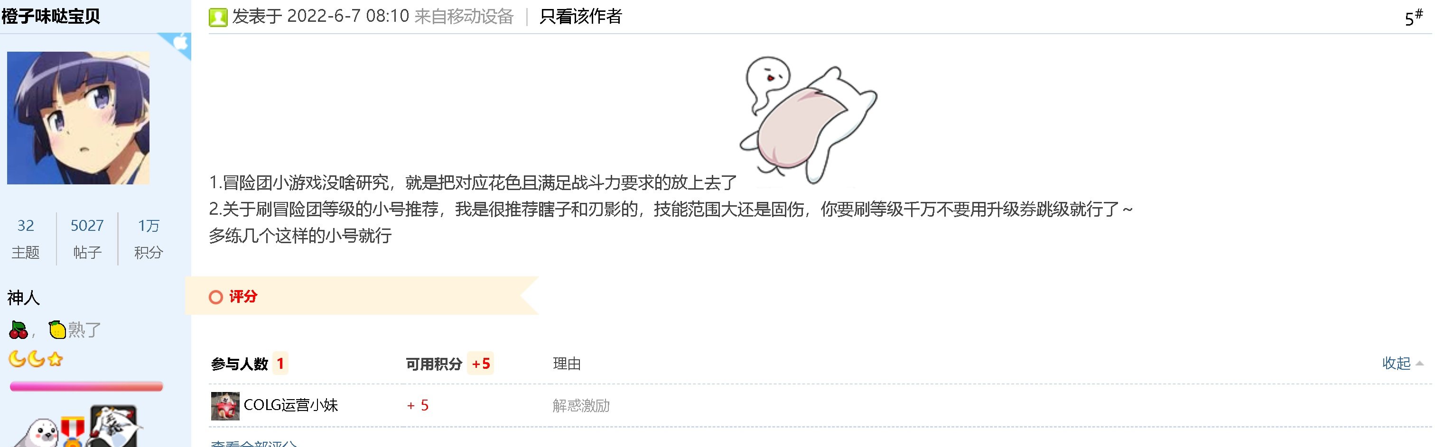The image size is (1435, 447).
Task: Click the cherry medal icon
Action: pos(19,329)
